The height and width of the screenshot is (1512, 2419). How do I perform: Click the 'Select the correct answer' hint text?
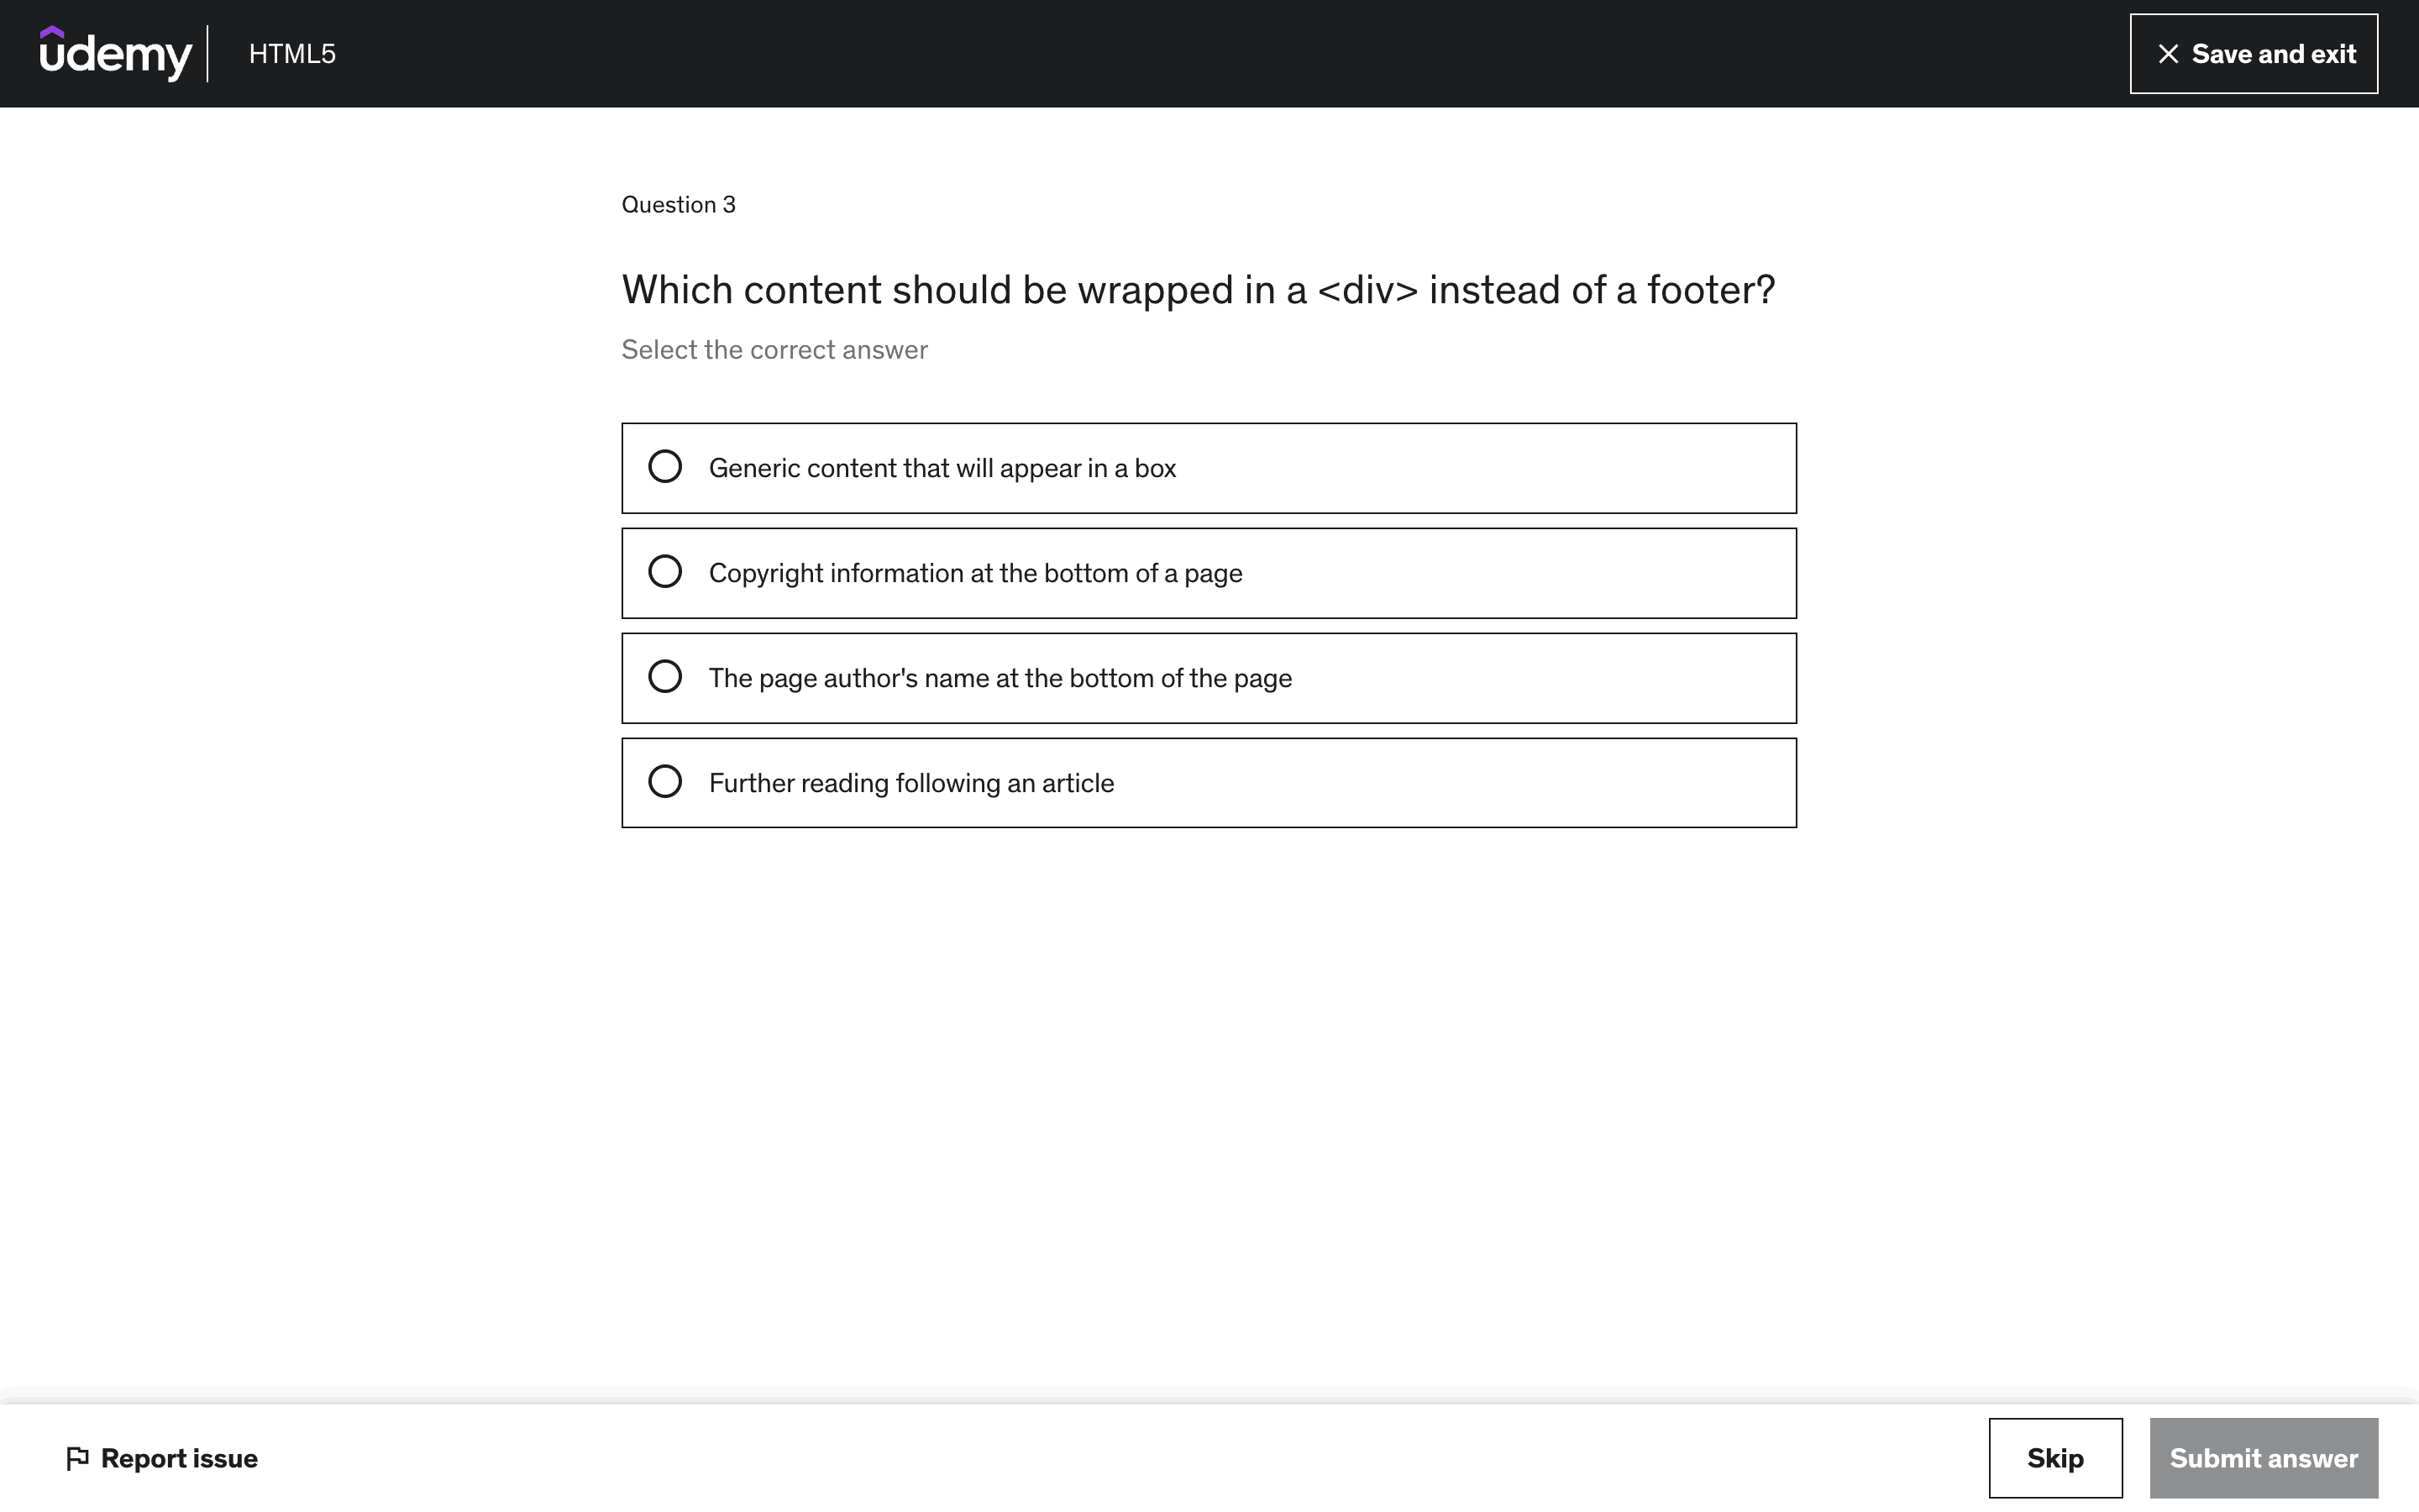[x=774, y=350]
